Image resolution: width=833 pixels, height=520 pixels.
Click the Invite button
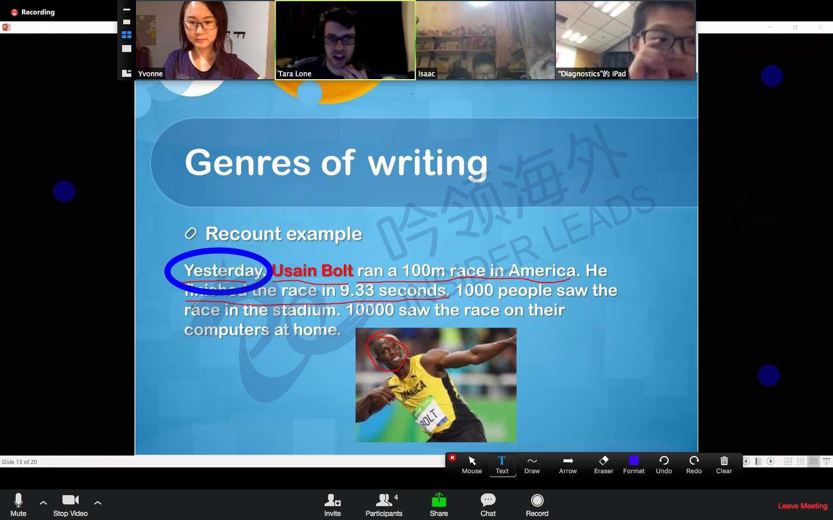[332, 504]
